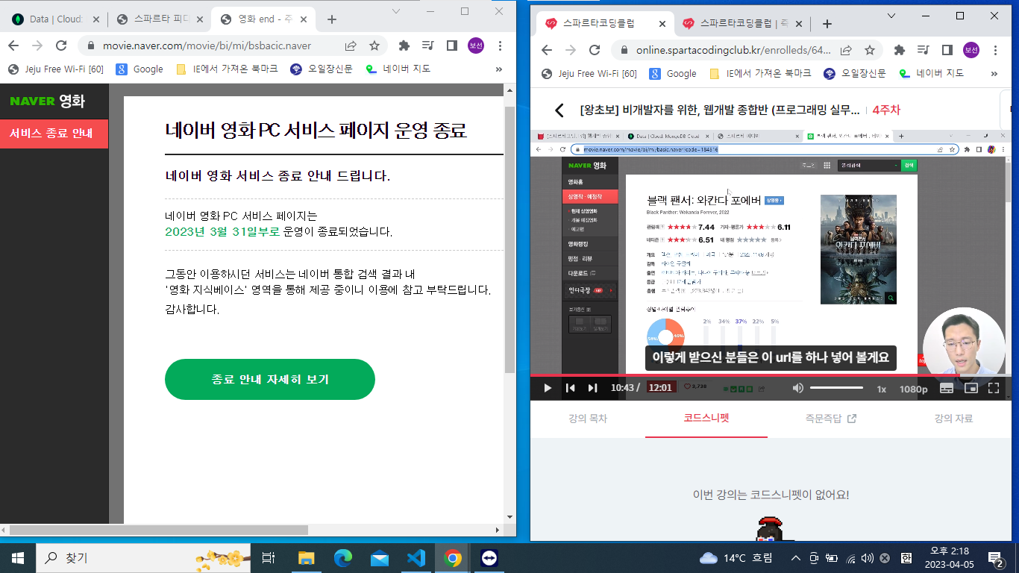Open tab search chevron in right window

(891, 16)
